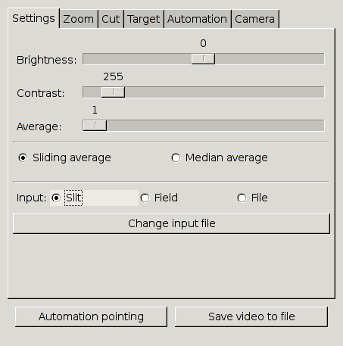Open the Cut tab
Viewport: 343px width, 346px height.
(x=111, y=19)
